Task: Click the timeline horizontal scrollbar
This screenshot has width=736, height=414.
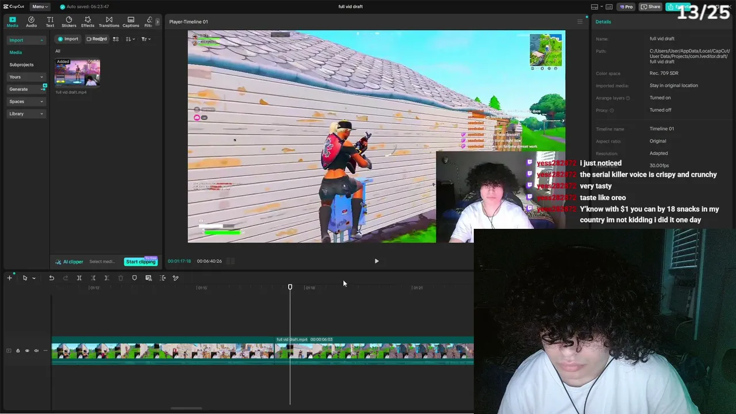Action: point(186,409)
